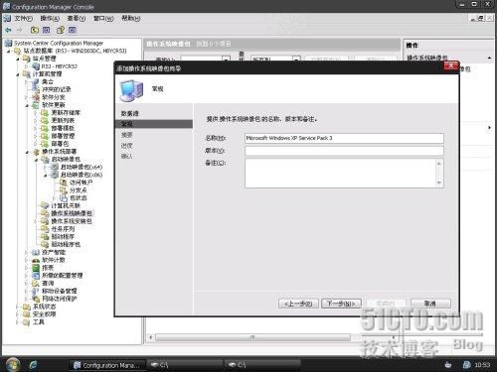Open Internet Explorer from the taskbar

click(34, 365)
